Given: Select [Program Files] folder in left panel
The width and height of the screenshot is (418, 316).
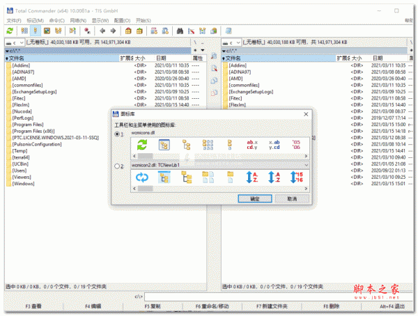Looking at the screenshot, I should [28, 125].
